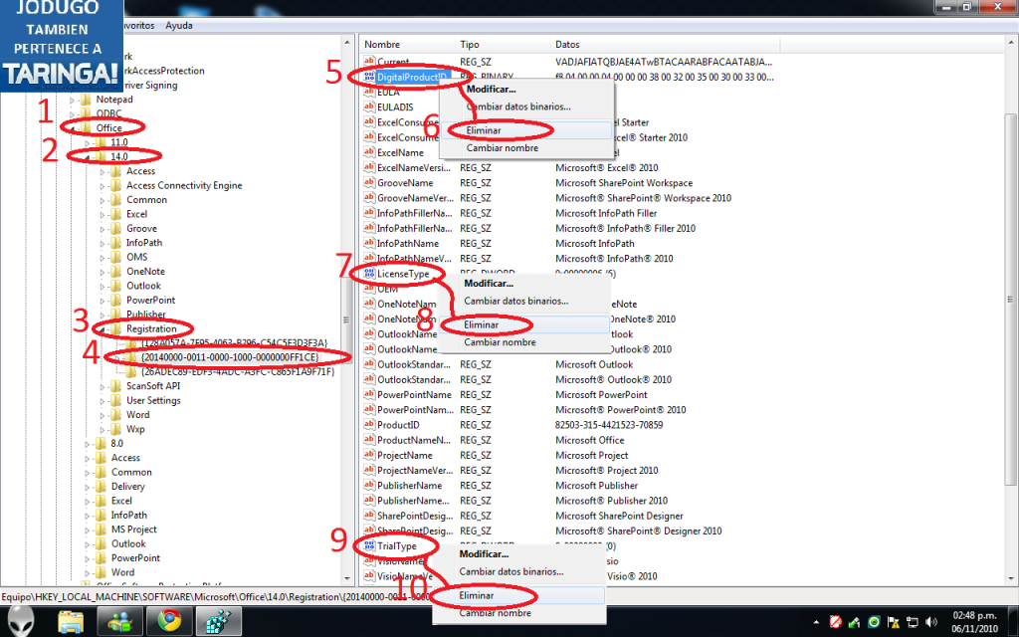This screenshot has width=1019, height=637.
Task: Open Windows Explorer from the taskbar
Action: click(71, 621)
